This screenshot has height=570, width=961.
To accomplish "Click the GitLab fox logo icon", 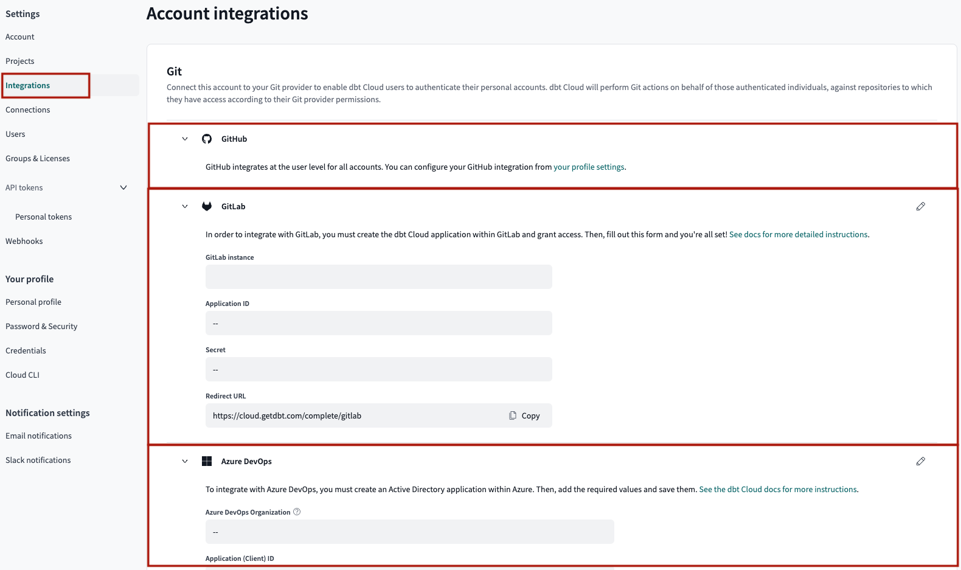I will point(207,207).
